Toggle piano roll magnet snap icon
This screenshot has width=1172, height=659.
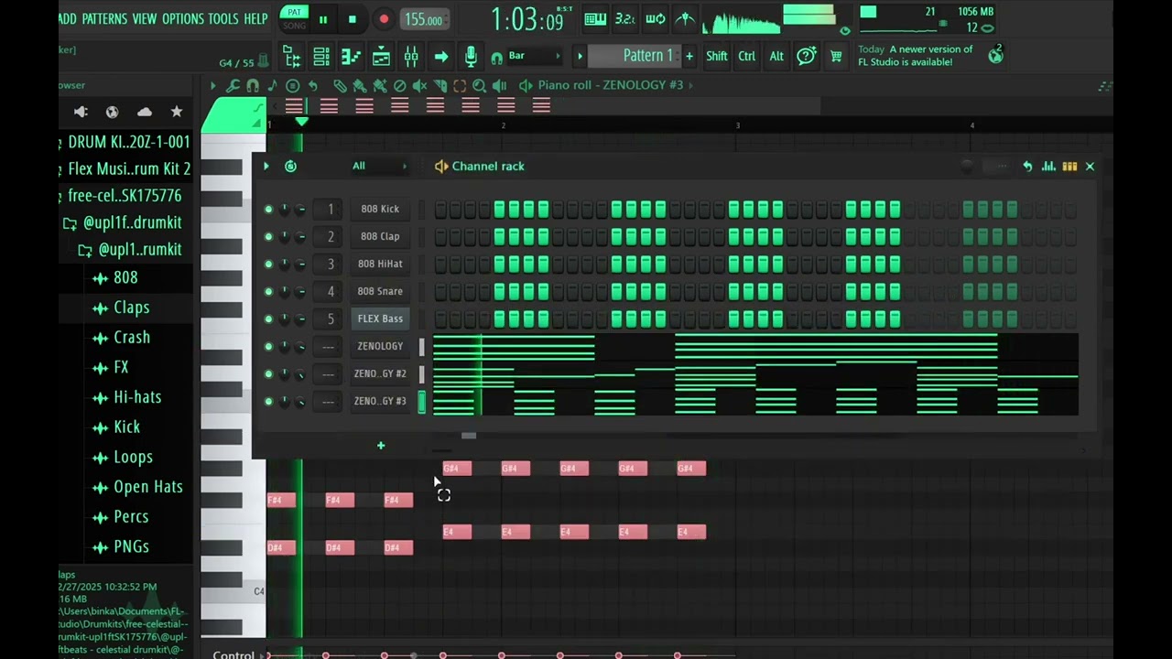(x=253, y=85)
